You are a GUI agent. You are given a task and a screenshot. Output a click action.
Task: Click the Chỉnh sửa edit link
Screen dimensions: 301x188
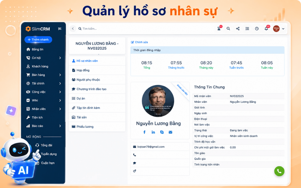tap(139, 42)
